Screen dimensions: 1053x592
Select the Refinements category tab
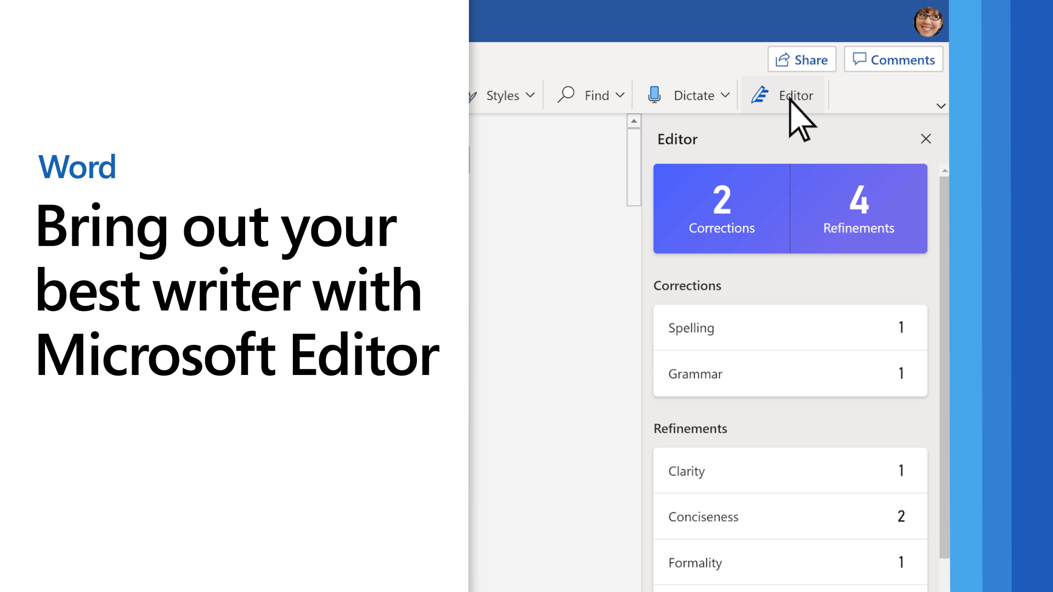pos(858,208)
